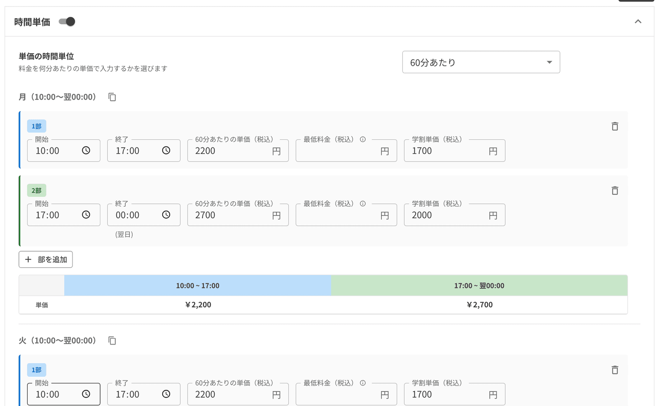Show info for Monday 1部 最低料金
The height and width of the screenshot is (406, 659).
[x=363, y=139]
